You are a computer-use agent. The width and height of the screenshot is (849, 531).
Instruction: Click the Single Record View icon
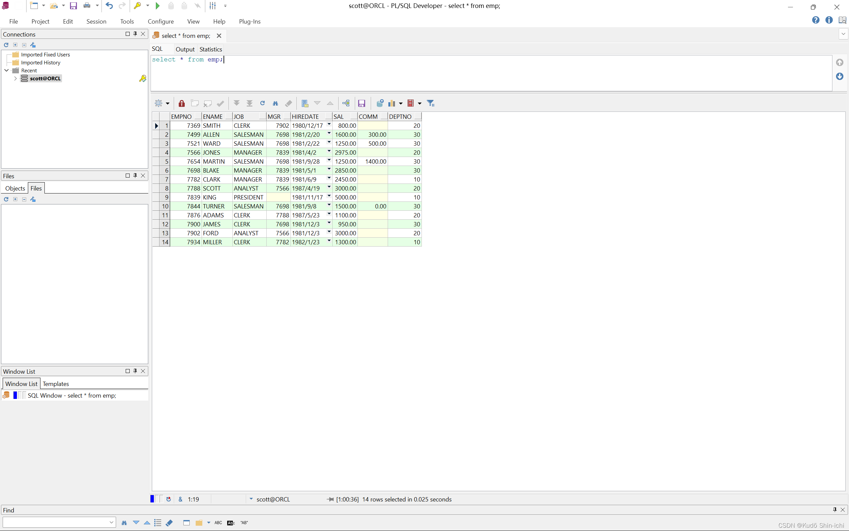305,103
